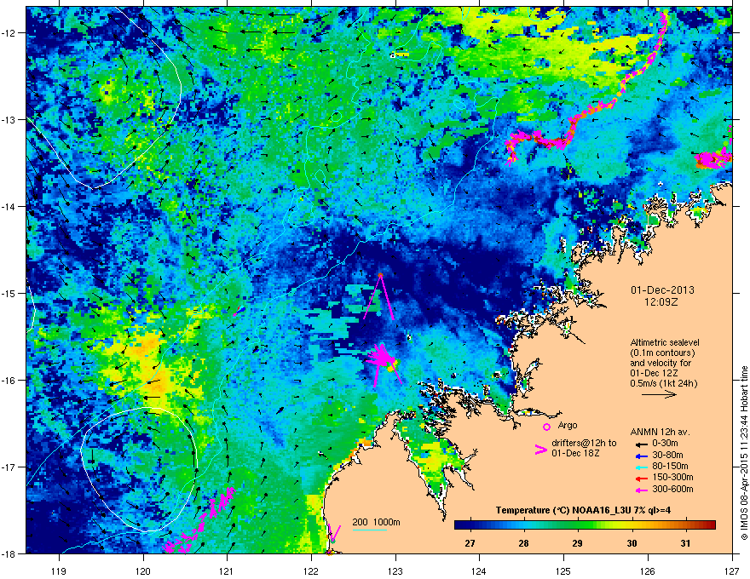750x579 pixels.
Task: Click the longitude axis label 123
Action: click(395, 570)
